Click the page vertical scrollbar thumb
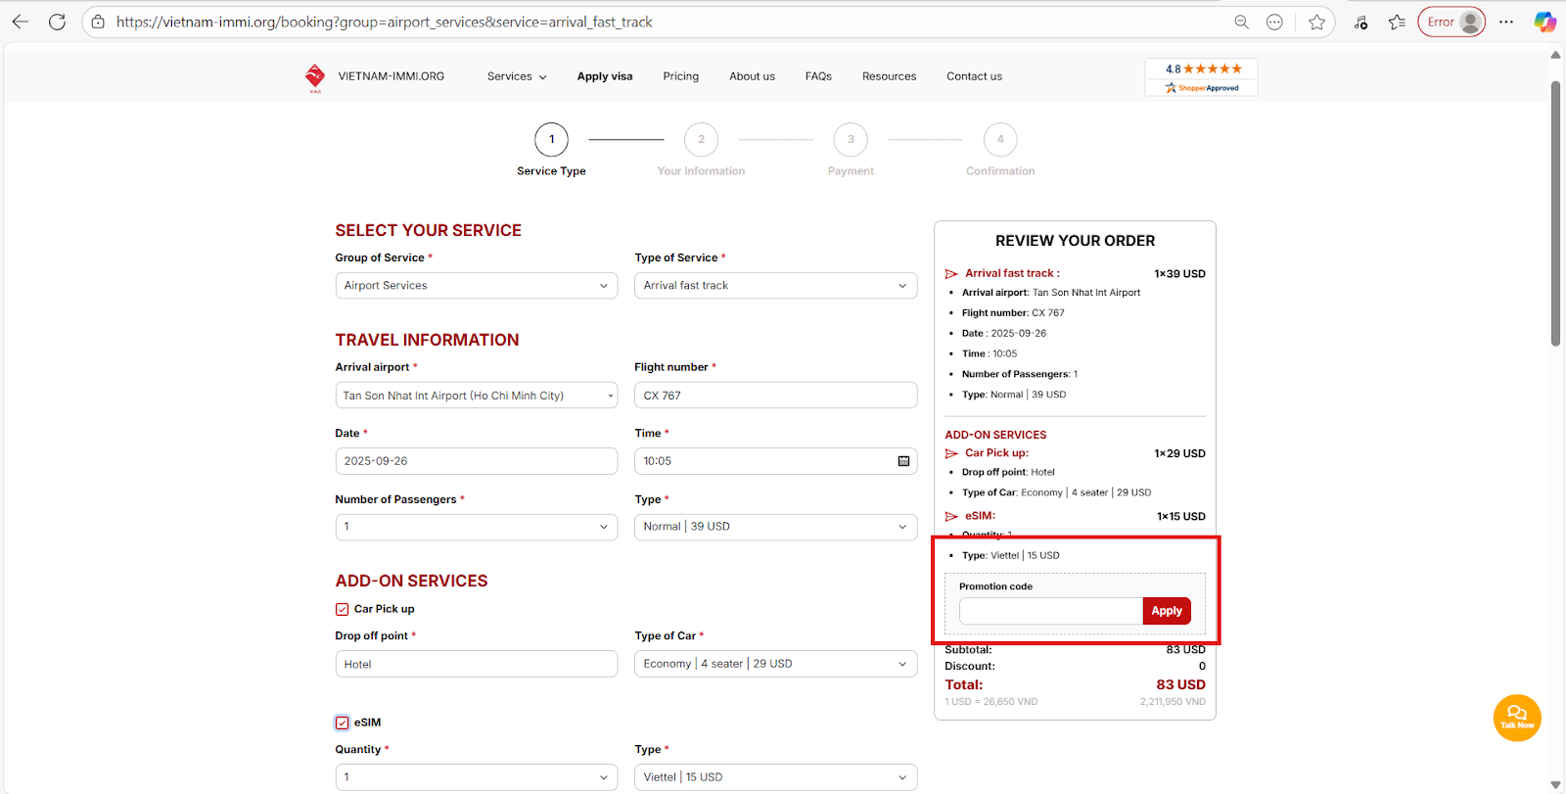This screenshot has width=1566, height=794. click(x=1555, y=213)
